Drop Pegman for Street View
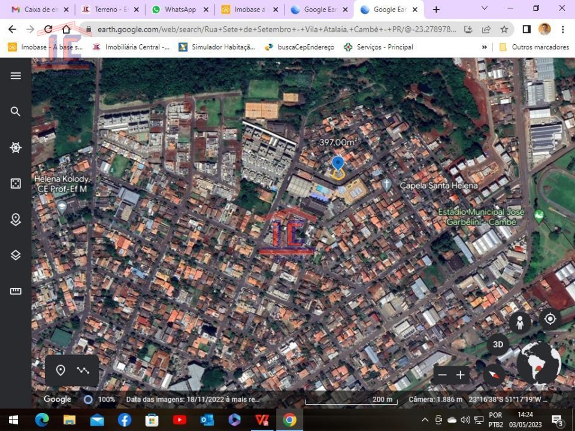This screenshot has width=575, height=431. point(520,322)
